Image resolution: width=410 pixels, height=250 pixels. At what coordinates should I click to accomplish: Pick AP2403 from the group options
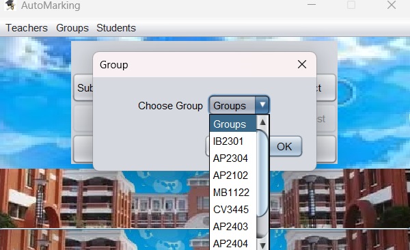pyautogui.click(x=233, y=227)
